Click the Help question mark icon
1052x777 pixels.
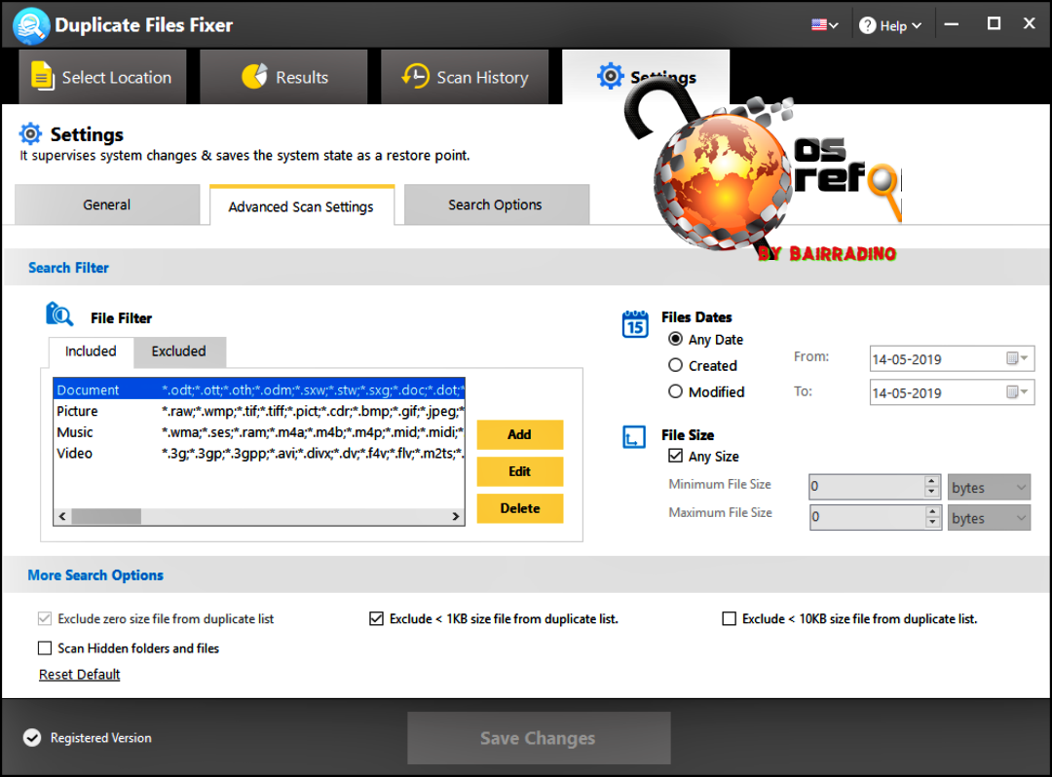pos(868,25)
